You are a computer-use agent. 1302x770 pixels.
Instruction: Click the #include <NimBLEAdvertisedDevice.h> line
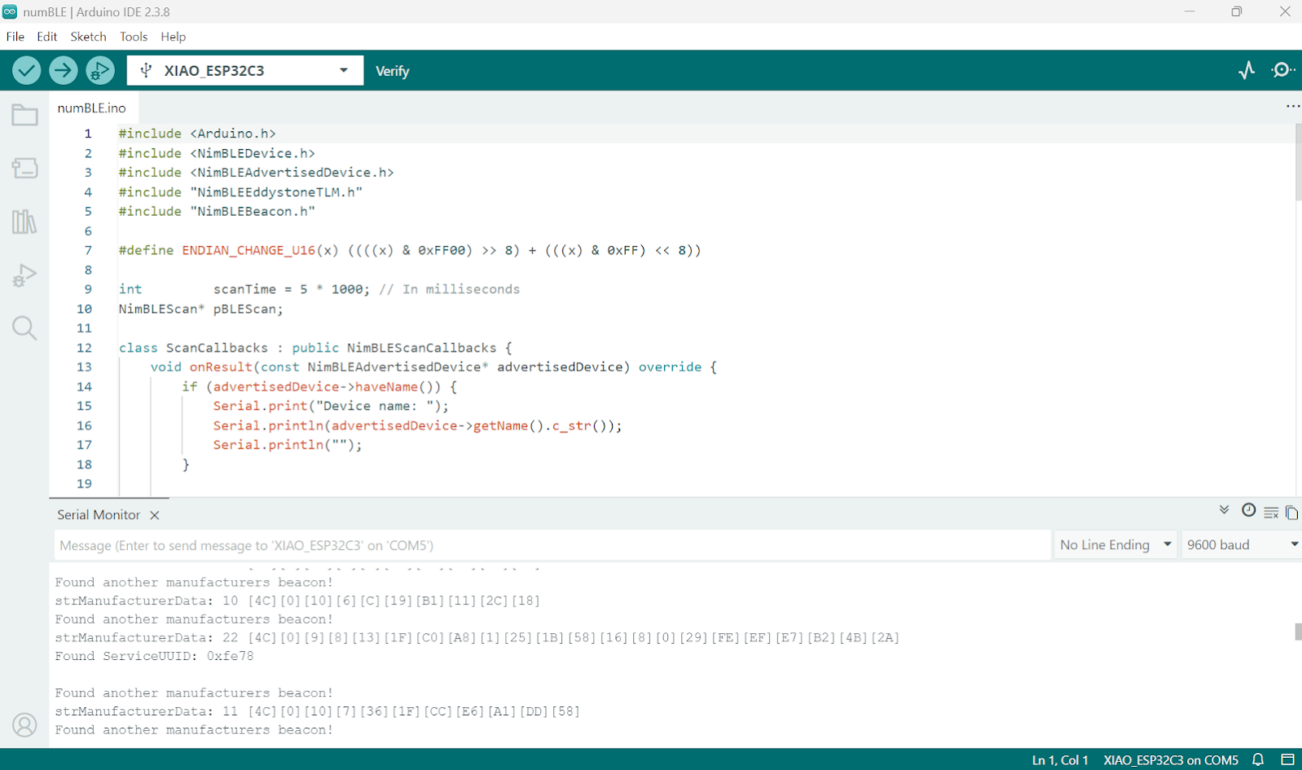(x=257, y=173)
